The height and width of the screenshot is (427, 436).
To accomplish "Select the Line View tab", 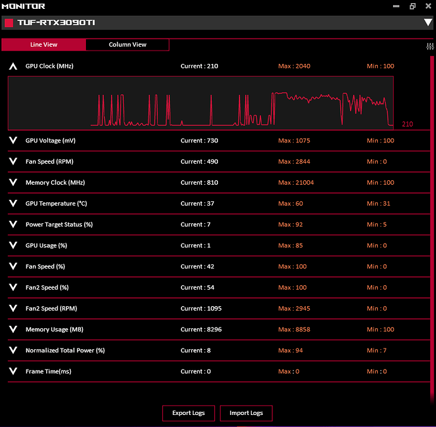I will pos(44,44).
